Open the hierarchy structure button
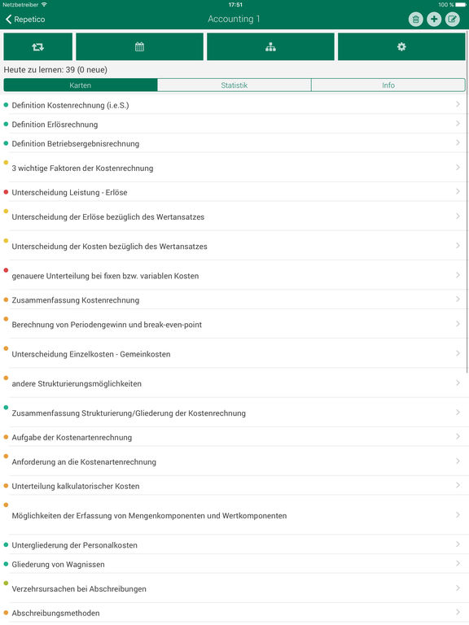 pyautogui.click(x=270, y=46)
